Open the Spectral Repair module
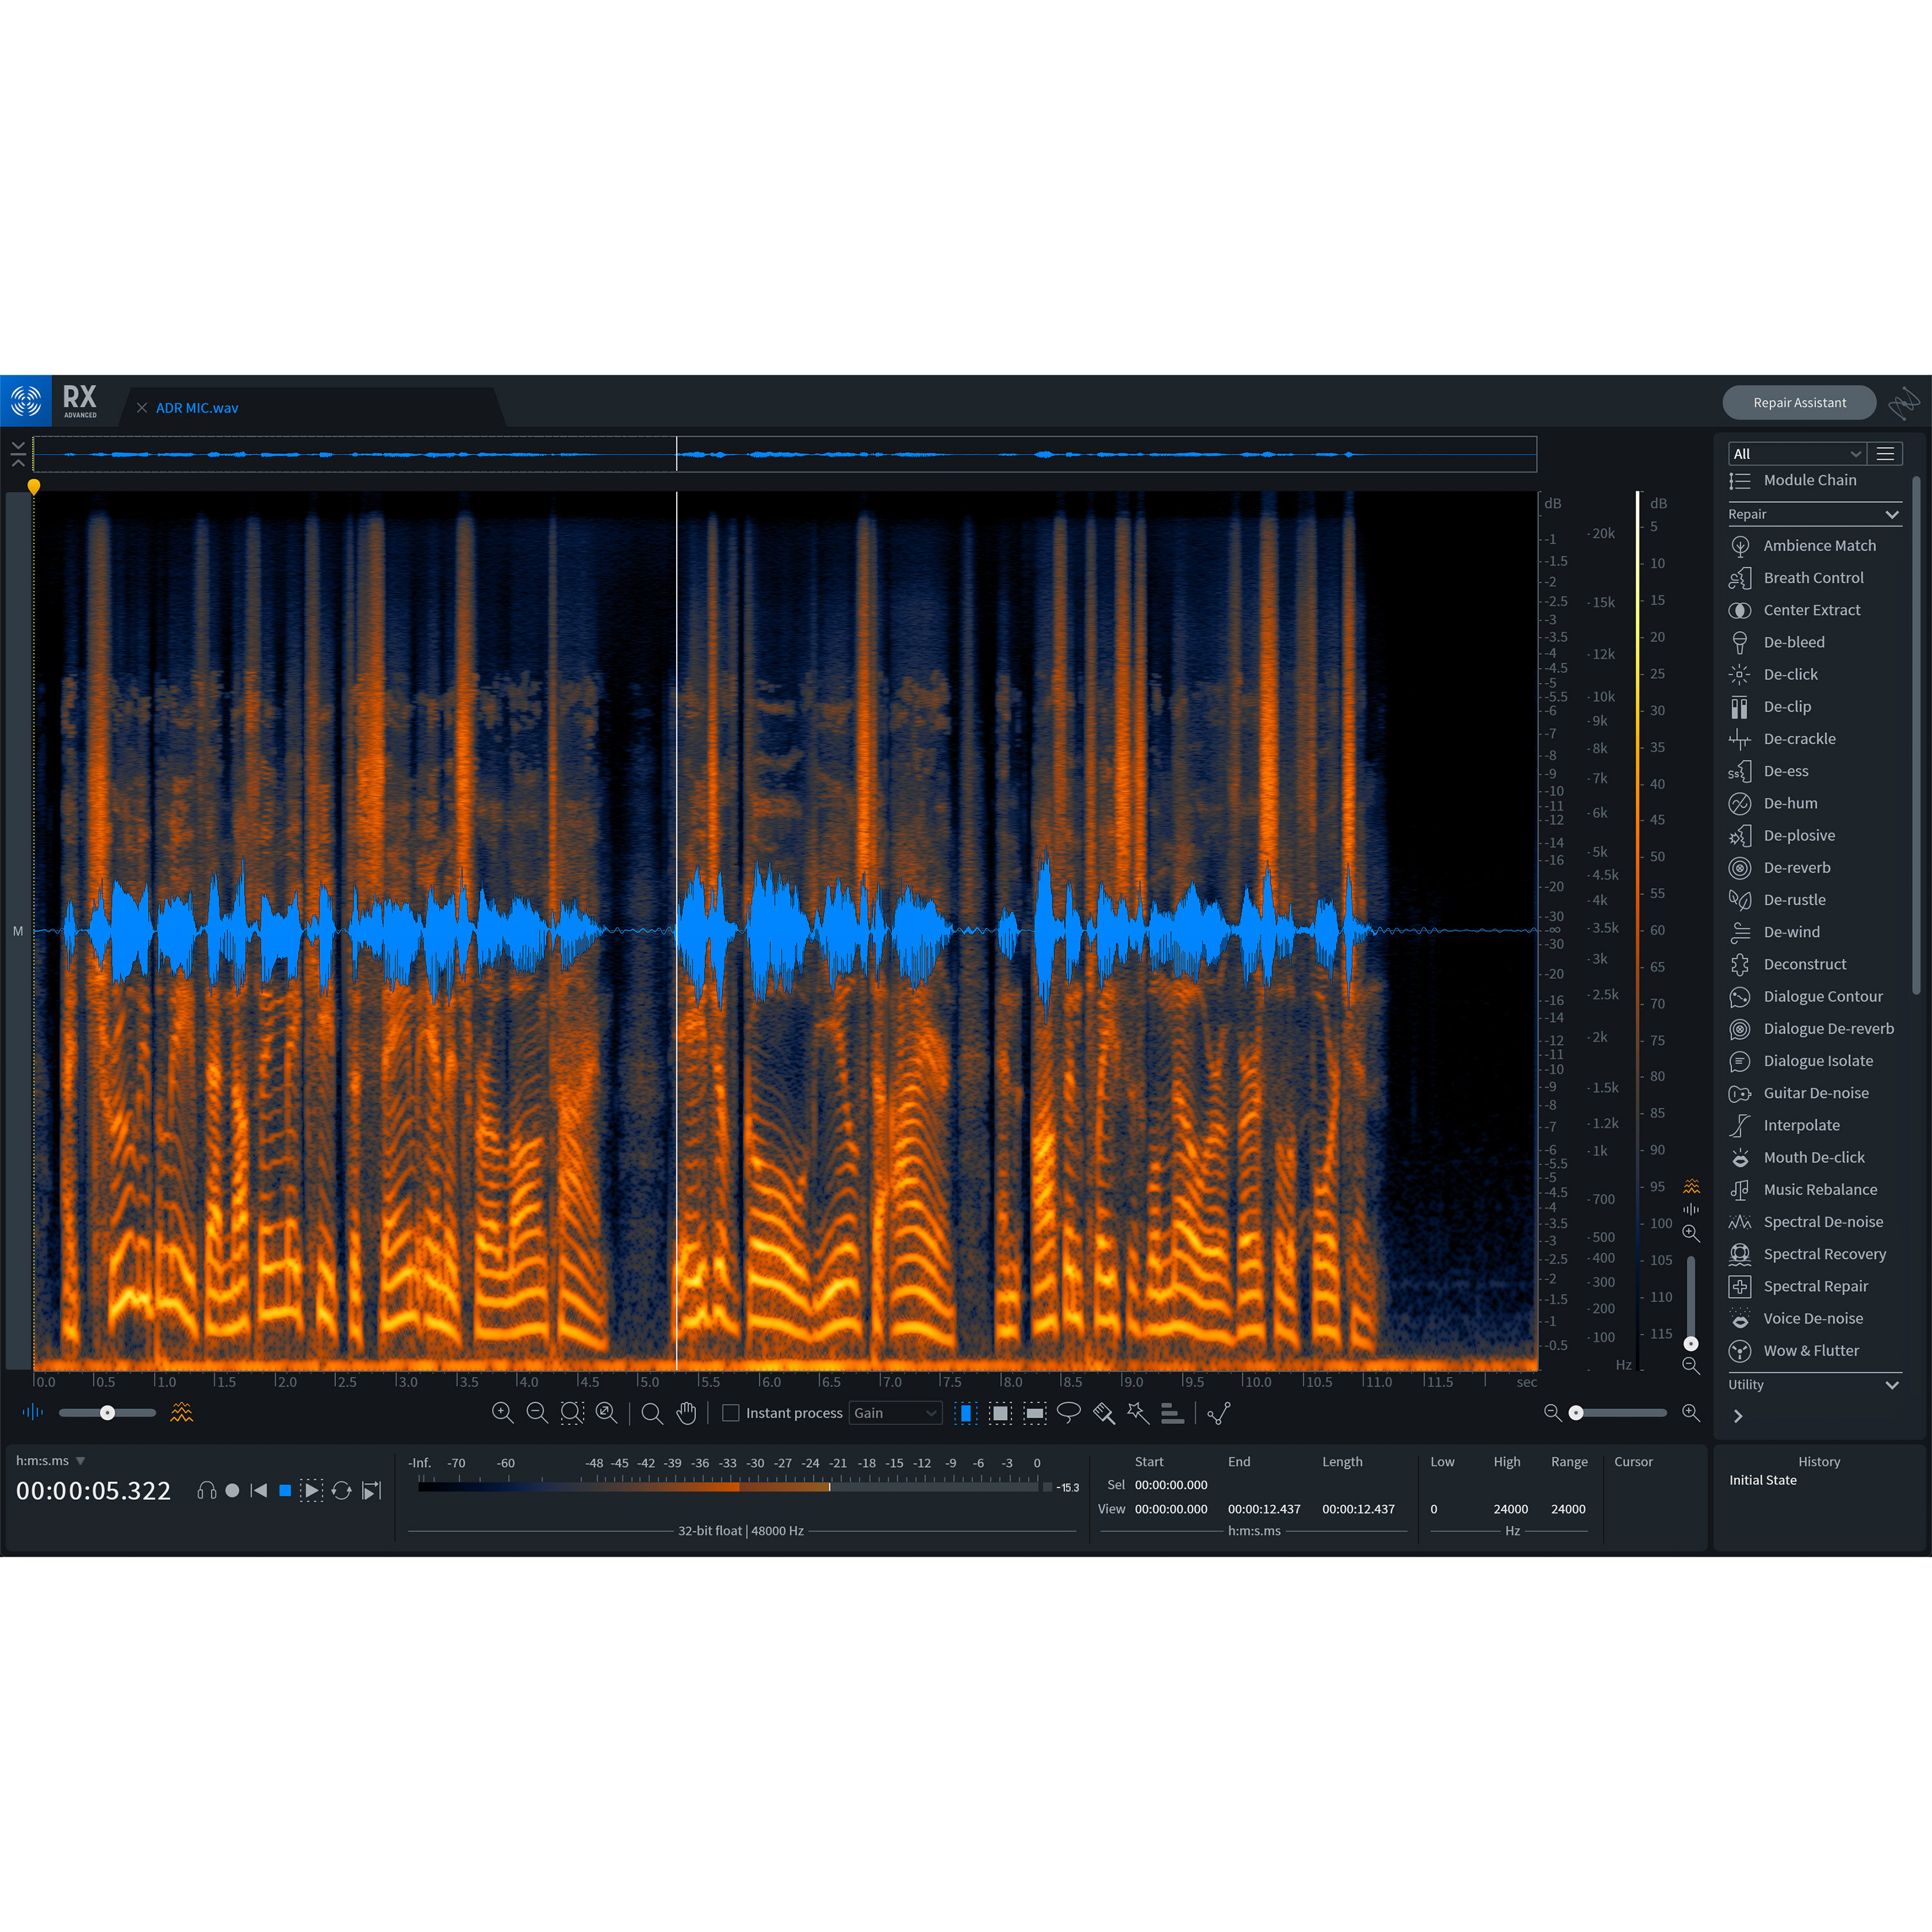This screenshot has height=1932, width=1932. (1815, 1286)
